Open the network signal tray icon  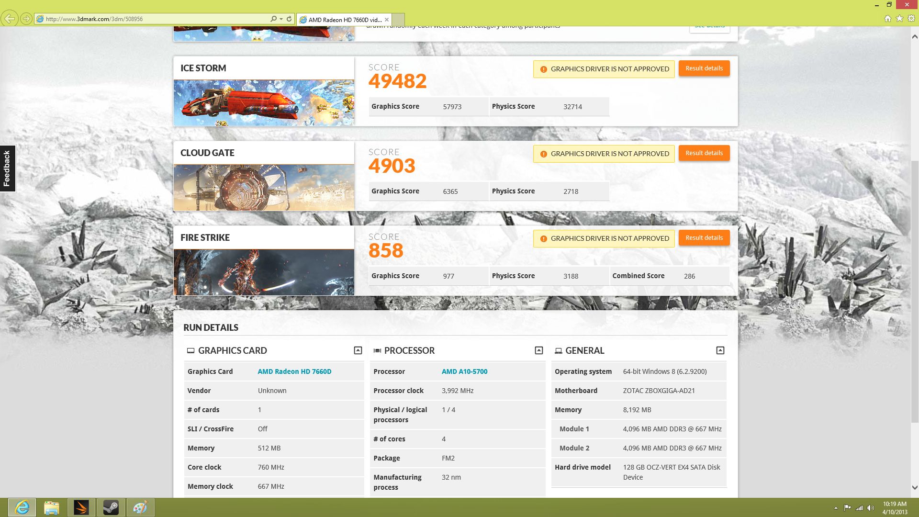(x=859, y=508)
